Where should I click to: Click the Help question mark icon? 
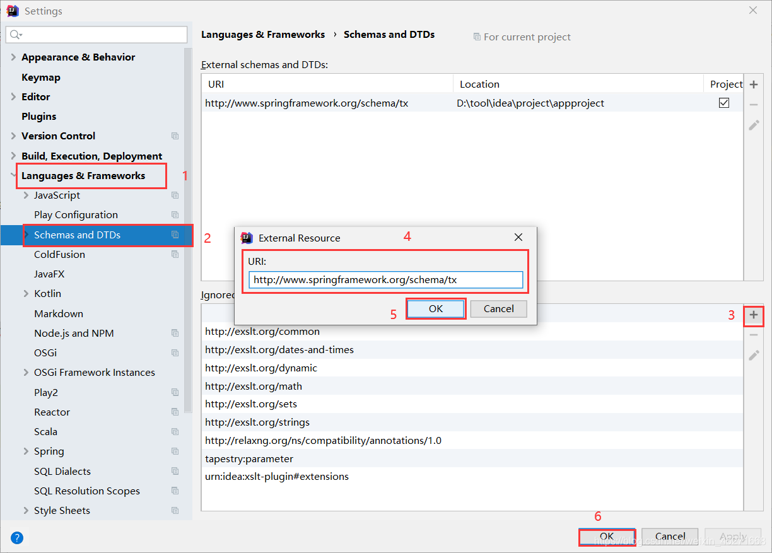(x=16, y=537)
